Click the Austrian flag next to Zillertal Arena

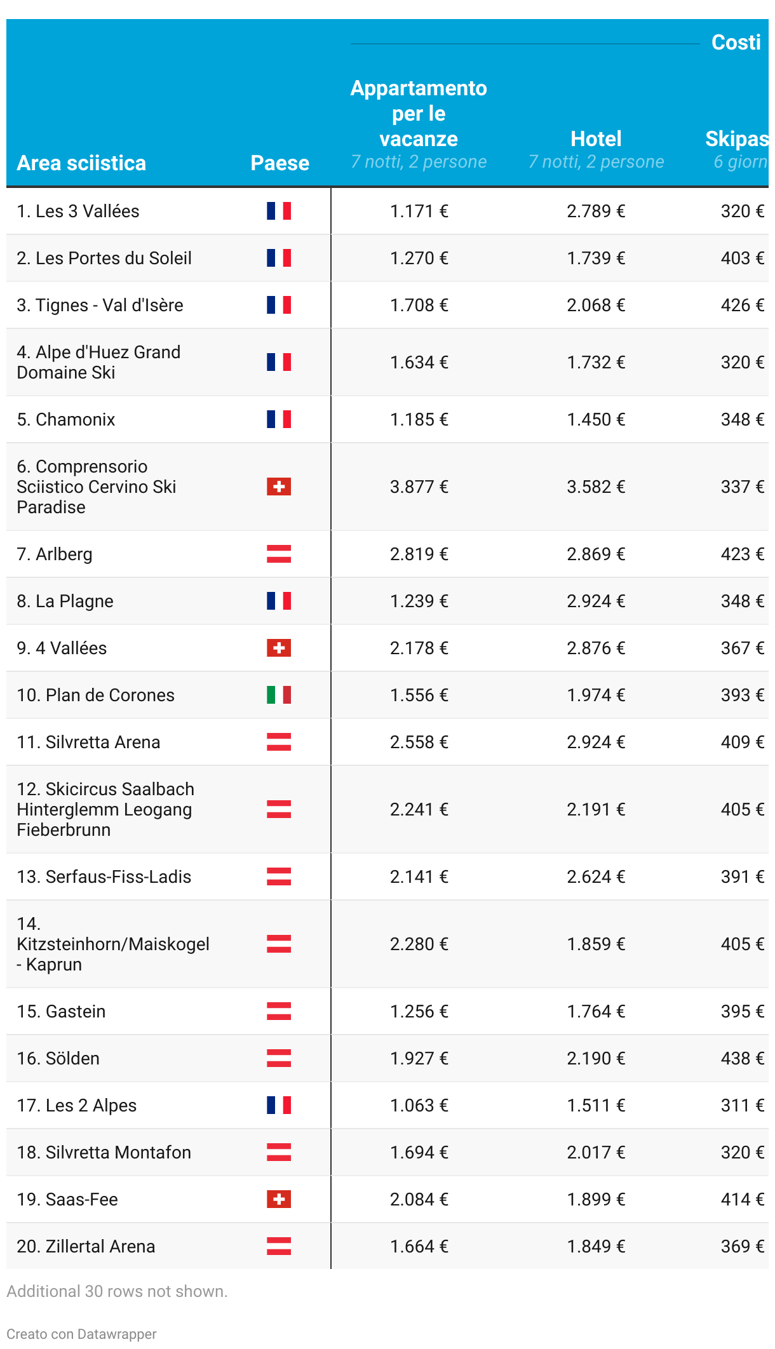[x=279, y=1246]
